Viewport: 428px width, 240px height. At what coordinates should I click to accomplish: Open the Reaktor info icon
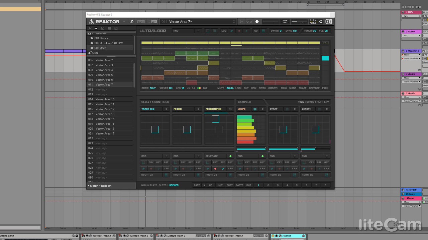pos(257,22)
